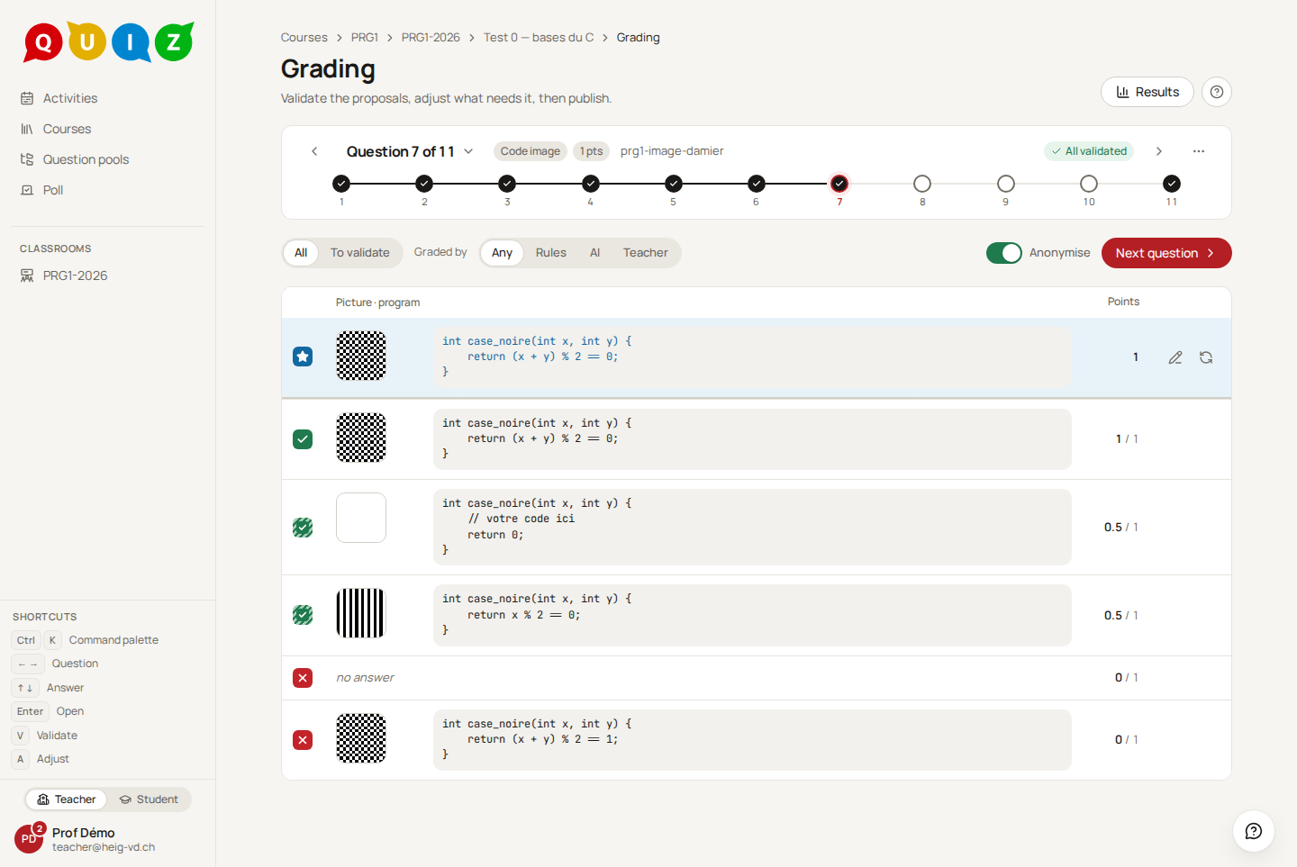Image resolution: width=1297 pixels, height=867 pixels.
Task: Open the support chat bubble icon
Action: pos(1253,831)
